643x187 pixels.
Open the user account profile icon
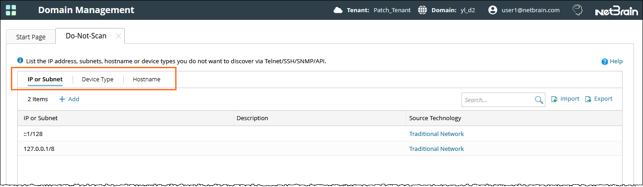tap(493, 10)
